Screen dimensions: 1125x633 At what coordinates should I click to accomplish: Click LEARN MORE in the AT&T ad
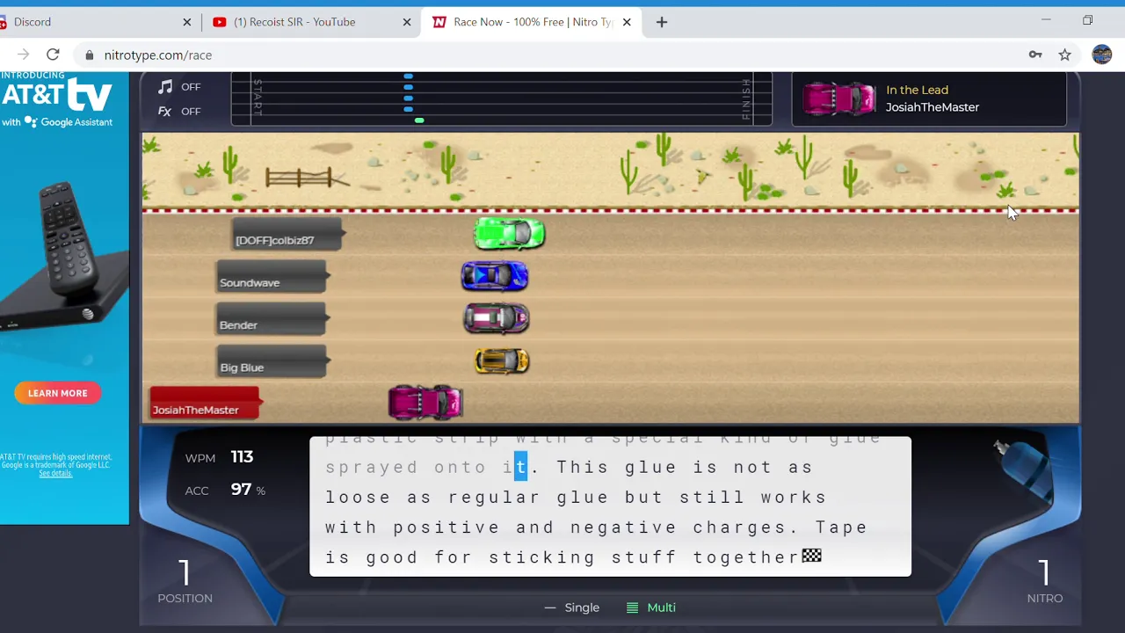(x=57, y=393)
